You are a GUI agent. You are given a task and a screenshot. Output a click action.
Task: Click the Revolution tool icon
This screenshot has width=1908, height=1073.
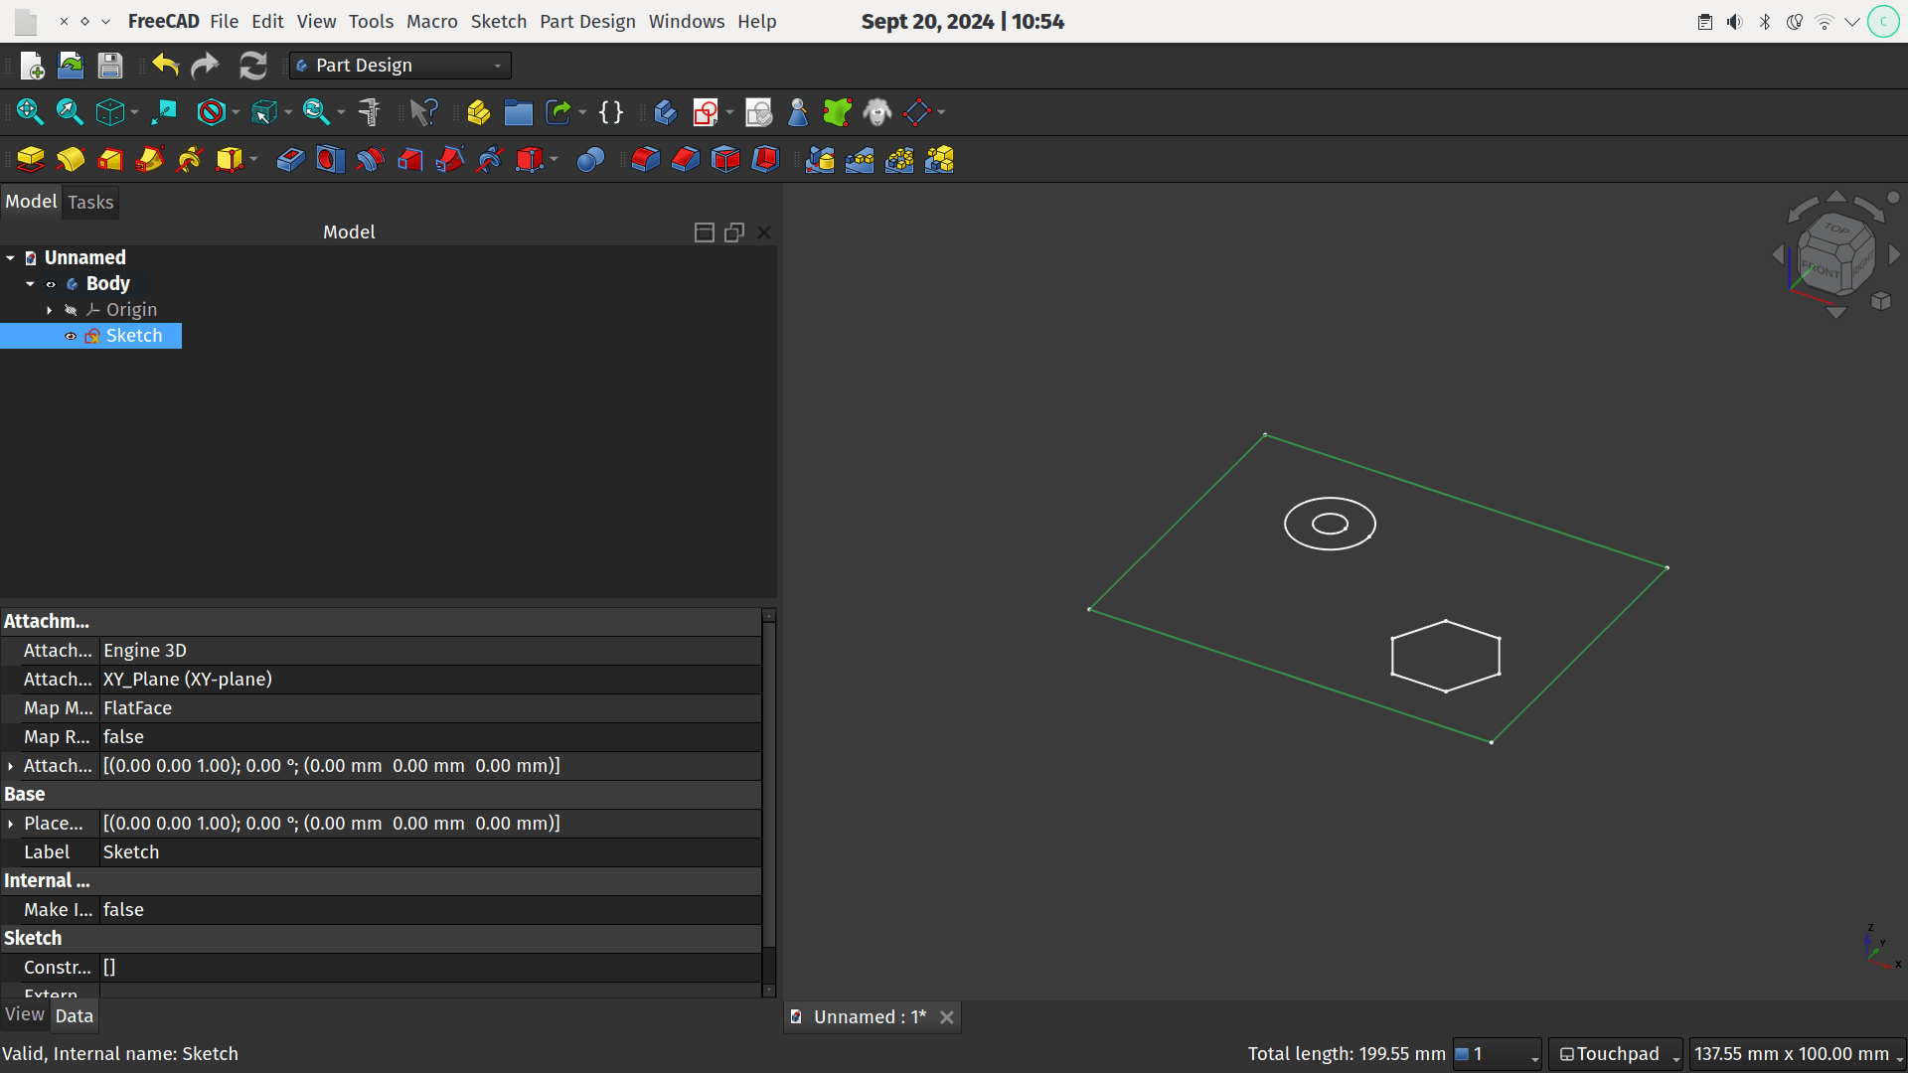(71, 160)
